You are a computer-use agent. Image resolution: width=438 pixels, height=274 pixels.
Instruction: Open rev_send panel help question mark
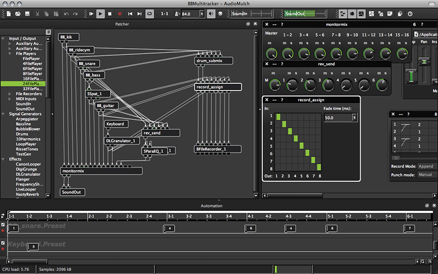click(282, 64)
